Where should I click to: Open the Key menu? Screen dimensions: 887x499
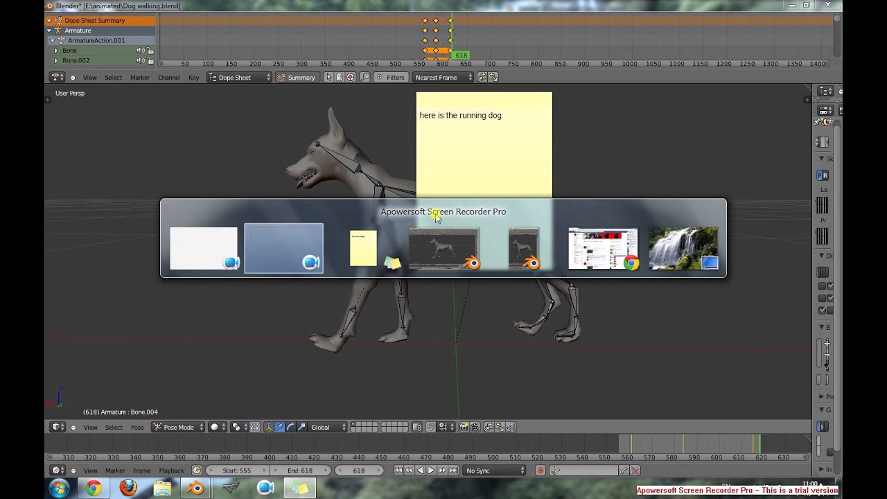click(194, 78)
